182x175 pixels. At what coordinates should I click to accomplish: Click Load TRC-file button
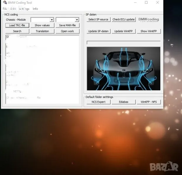[17, 25]
